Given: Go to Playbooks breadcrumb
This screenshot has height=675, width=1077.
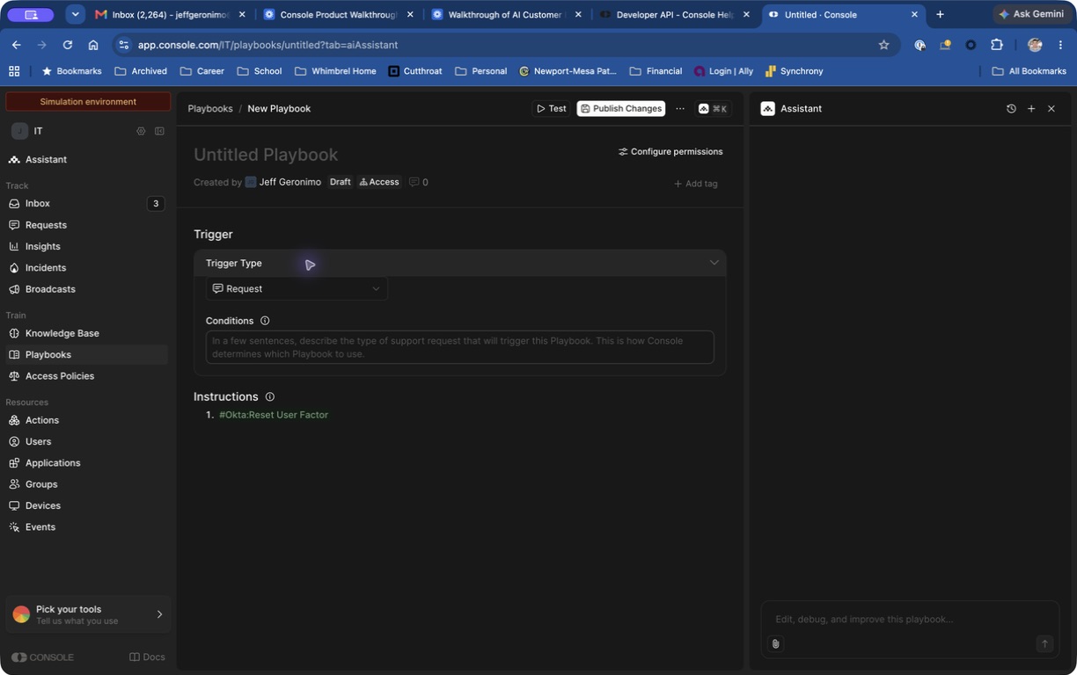Looking at the screenshot, I should pyautogui.click(x=210, y=109).
